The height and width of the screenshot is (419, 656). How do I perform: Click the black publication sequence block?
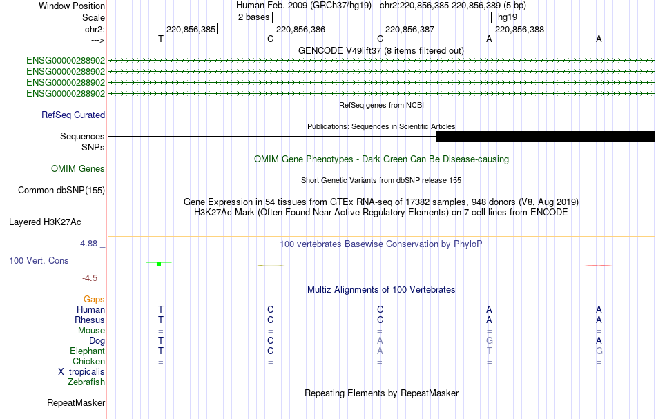pos(546,136)
